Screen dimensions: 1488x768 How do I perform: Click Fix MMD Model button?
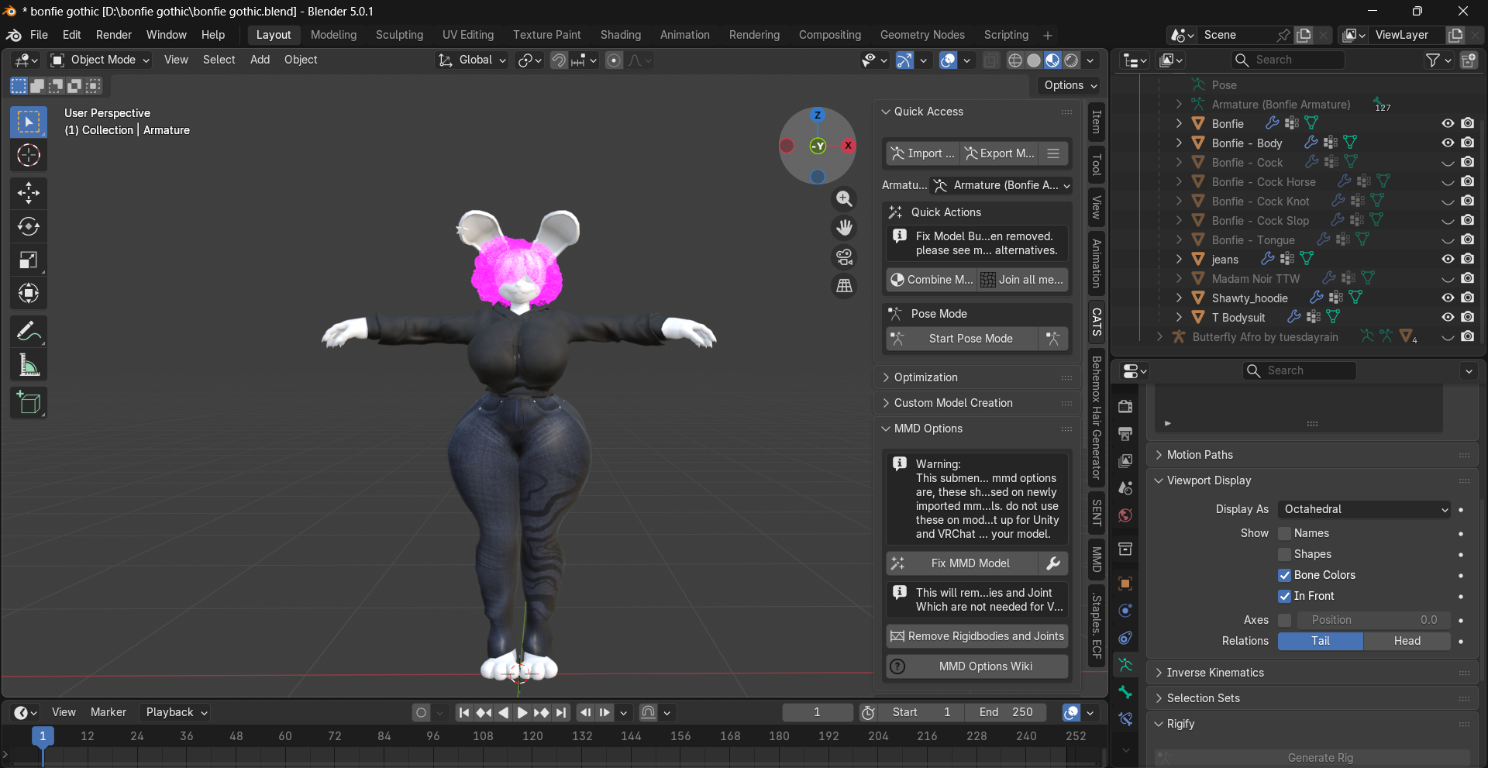961,563
